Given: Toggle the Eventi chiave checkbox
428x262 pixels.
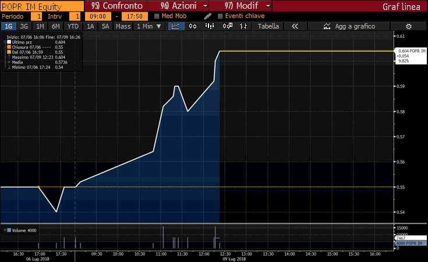Looking at the screenshot, I should pos(220,16).
